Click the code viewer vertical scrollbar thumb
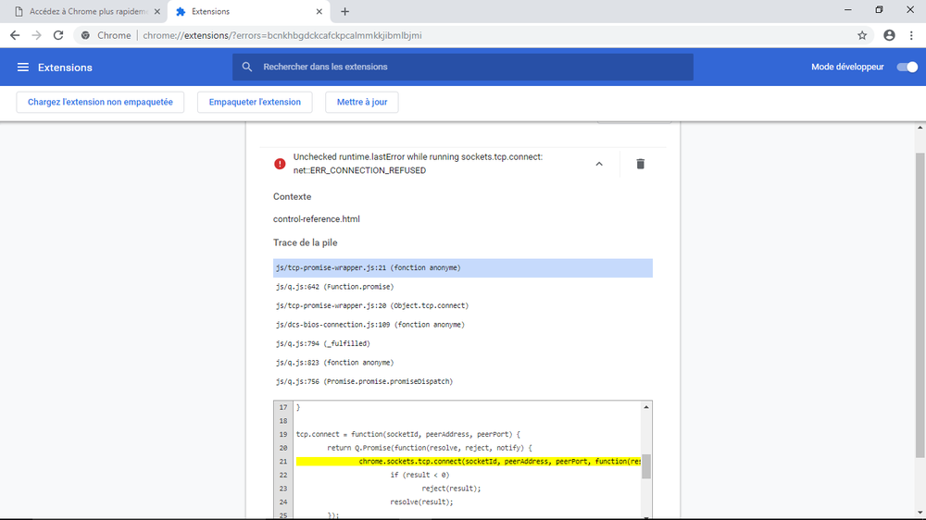The height and width of the screenshot is (520, 926). (x=646, y=466)
